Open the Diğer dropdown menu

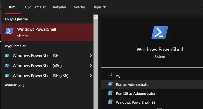click(99, 7)
